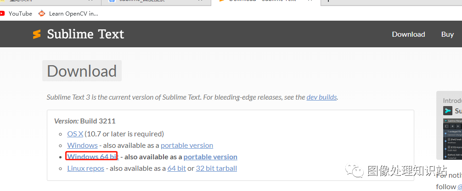The width and height of the screenshot is (462, 191).
Task: Select the Windows 32-bit download link
Action: click(x=83, y=145)
